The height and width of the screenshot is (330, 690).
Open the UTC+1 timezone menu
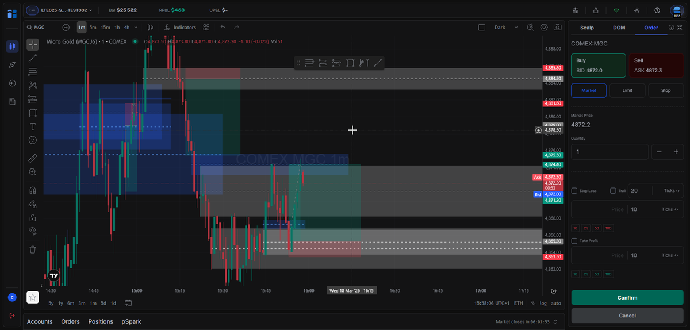click(x=492, y=303)
